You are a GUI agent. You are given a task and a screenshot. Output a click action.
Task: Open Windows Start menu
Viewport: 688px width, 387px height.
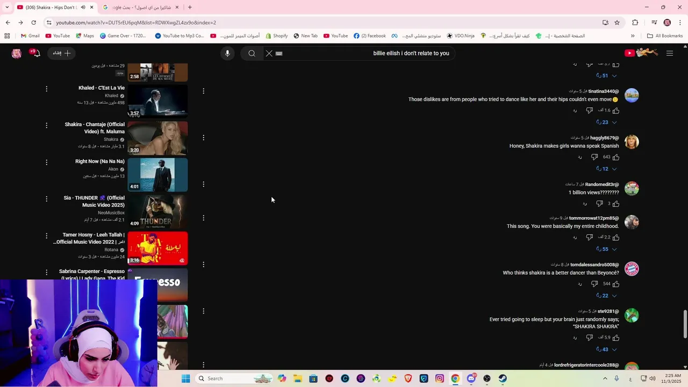(186, 378)
